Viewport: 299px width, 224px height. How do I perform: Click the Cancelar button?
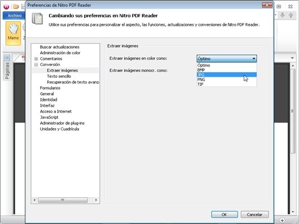[255, 214]
